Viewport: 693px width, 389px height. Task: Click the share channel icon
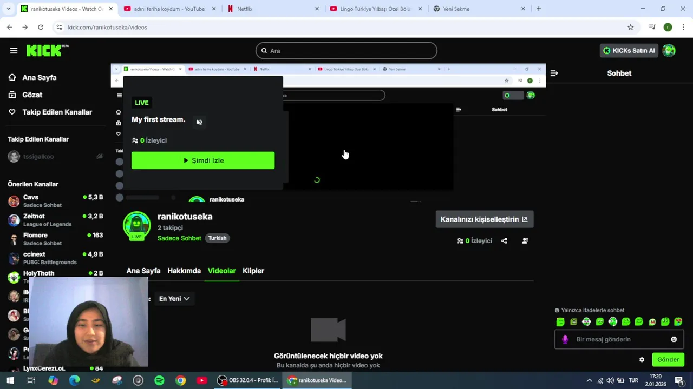(504, 241)
